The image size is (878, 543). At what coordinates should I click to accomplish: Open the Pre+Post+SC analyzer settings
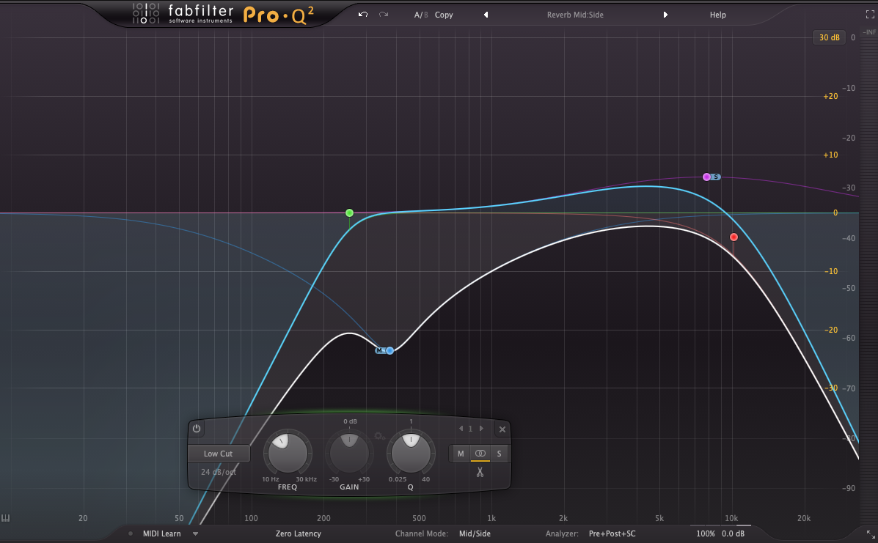click(612, 533)
